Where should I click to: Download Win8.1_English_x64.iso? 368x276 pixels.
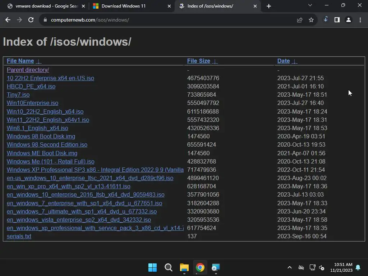tap(37, 128)
